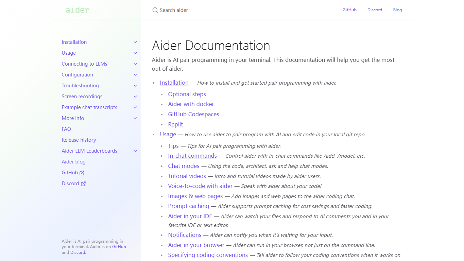Open Usage in the sidebar
The width and height of the screenshot is (464, 261).
(69, 53)
